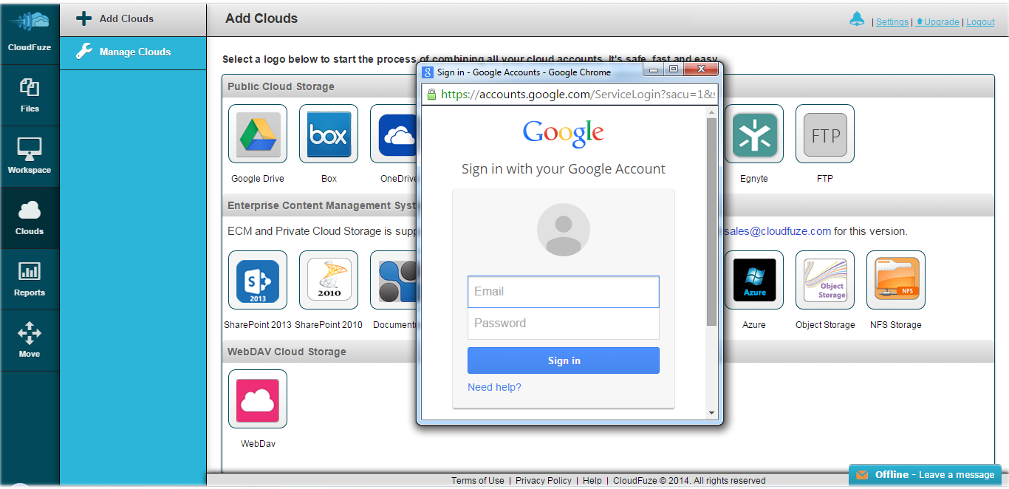Click the secure padlock icon in popup

(431, 95)
